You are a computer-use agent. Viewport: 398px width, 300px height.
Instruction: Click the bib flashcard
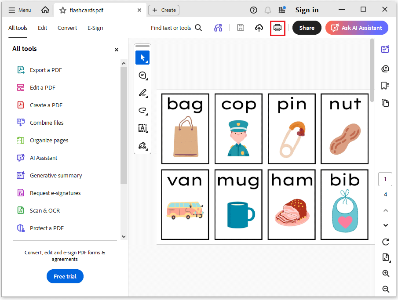[x=344, y=205]
